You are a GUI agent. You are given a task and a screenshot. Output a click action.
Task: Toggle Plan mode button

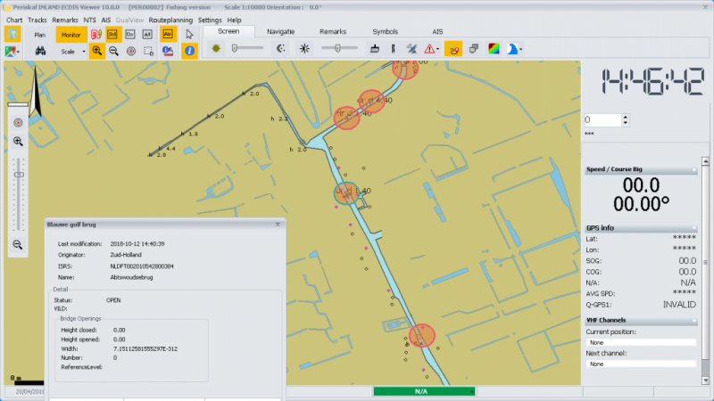(x=40, y=34)
